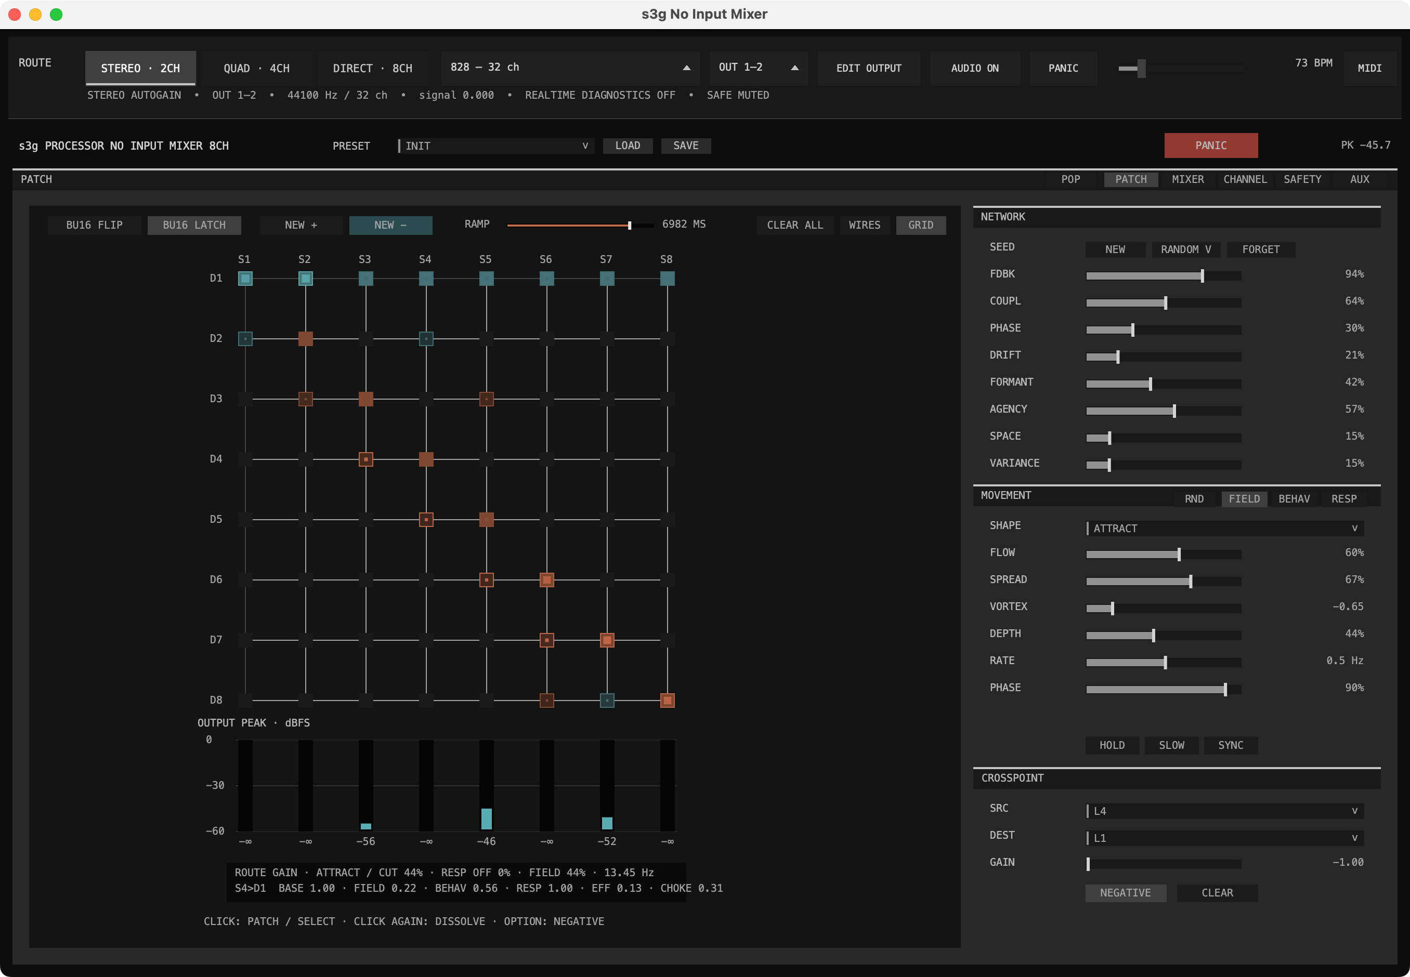
Task: Open the SRC L4 dropdown
Action: click(x=1224, y=811)
